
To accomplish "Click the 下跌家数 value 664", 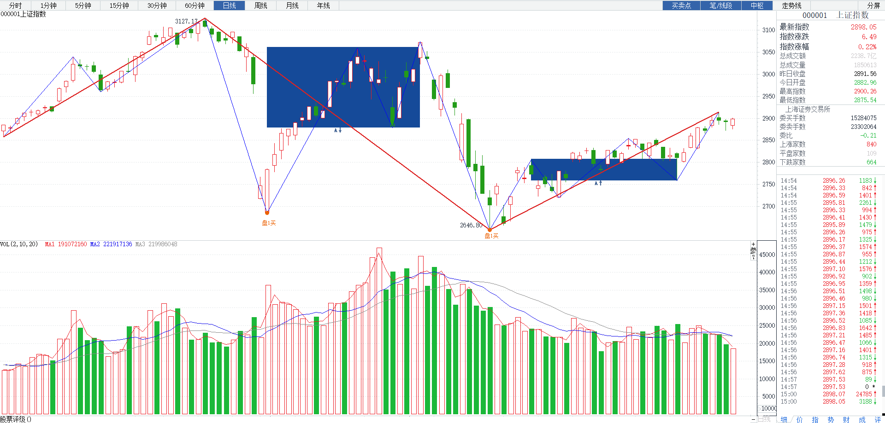I will point(872,162).
